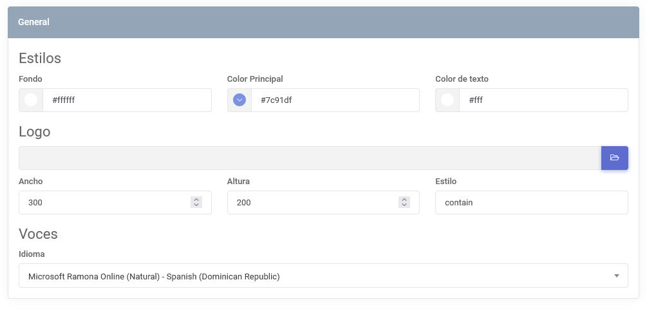
Task: Click the empty Logo file path field
Action: (309, 158)
